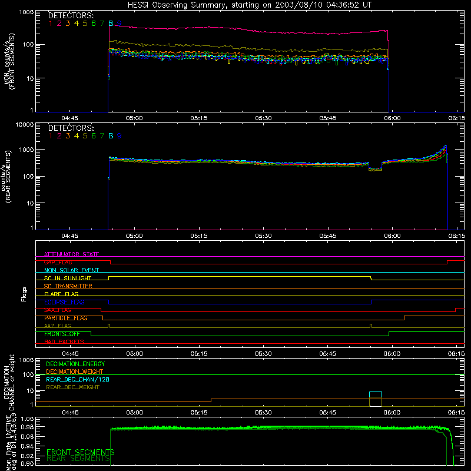471x471 pixels.
Task: Click the 04:45 tick under the front segments plot
Action: (69, 118)
